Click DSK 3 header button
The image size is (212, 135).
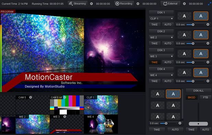pyautogui.click(x=161, y=50)
